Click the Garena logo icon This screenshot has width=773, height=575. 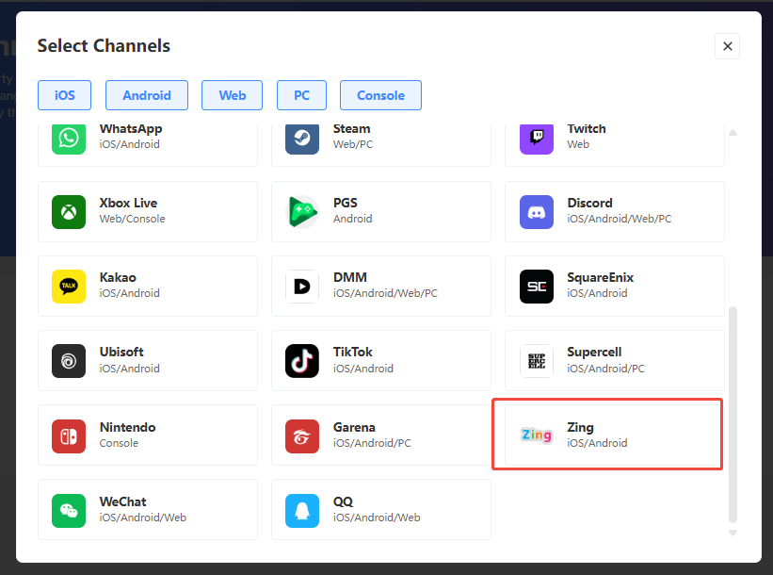pyautogui.click(x=302, y=435)
